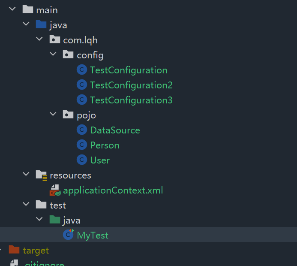The height and width of the screenshot is (266, 297).
Task: Select the Person class
Action: (105, 145)
